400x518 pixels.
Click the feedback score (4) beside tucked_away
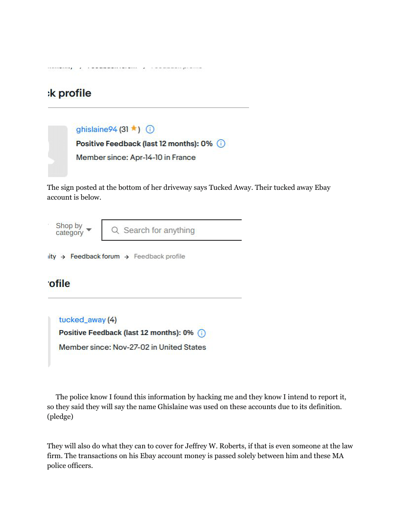coord(112,320)
